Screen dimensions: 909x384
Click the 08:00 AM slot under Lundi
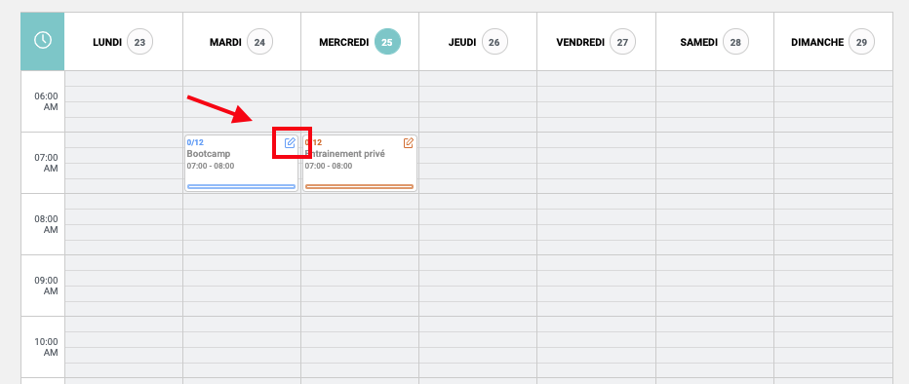point(124,224)
